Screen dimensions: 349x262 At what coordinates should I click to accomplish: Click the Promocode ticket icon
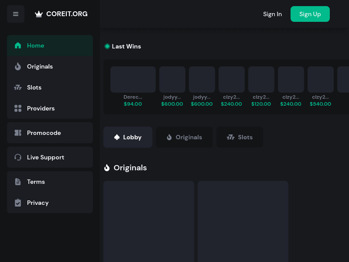pos(18,133)
